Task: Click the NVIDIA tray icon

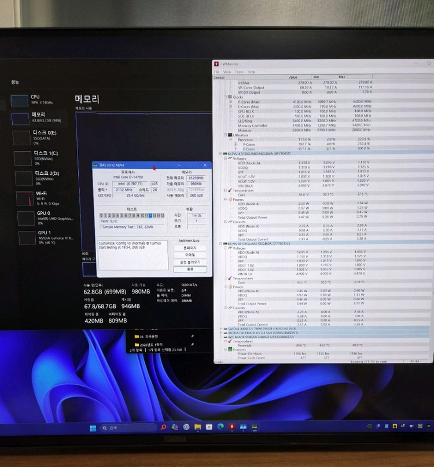Action: tap(428, 426)
